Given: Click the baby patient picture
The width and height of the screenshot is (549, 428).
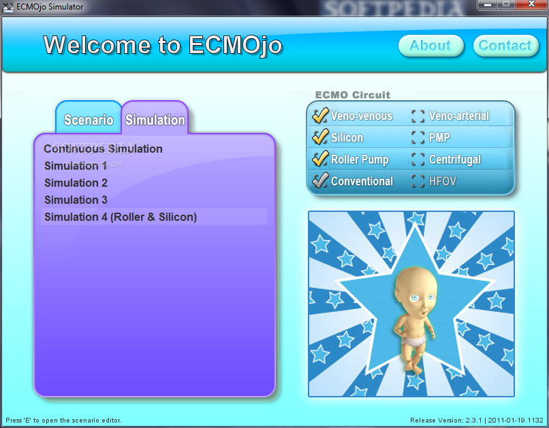Looking at the screenshot, I should click(411, 304).
